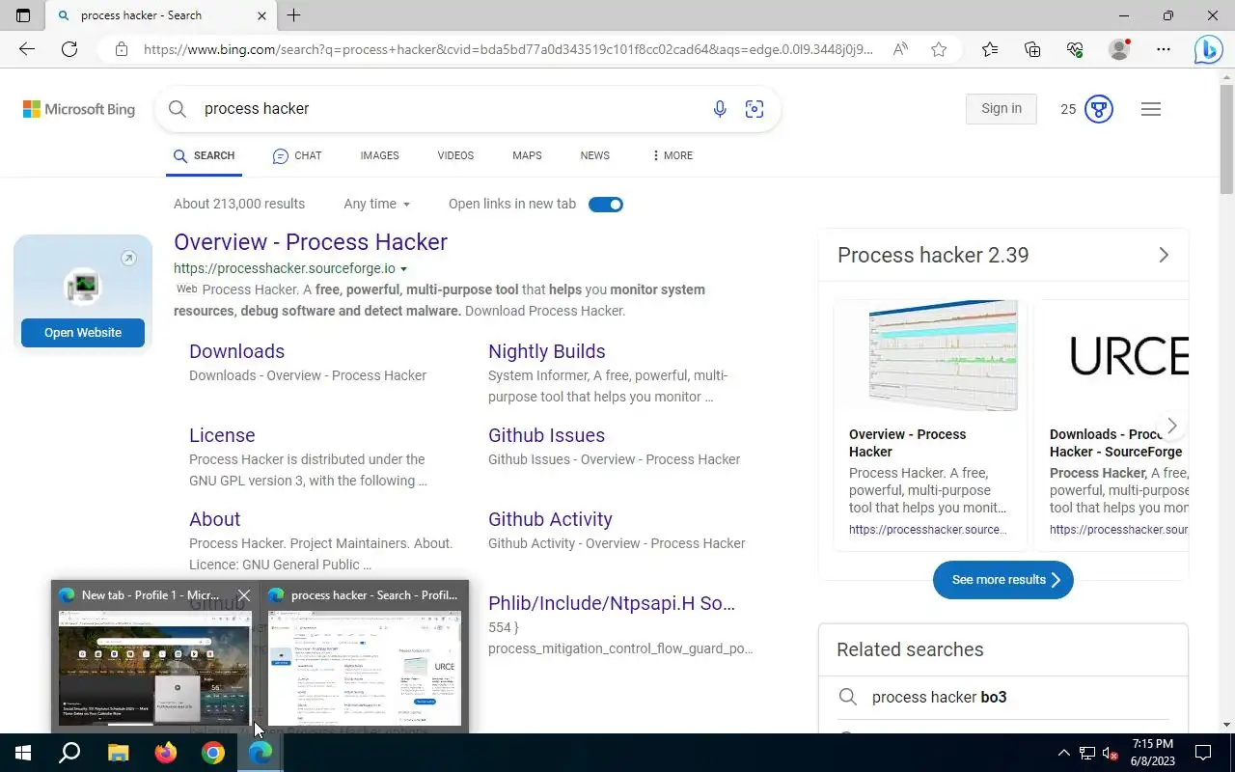Viewport: 1235px width, 772px height.
Task: Open the muted volume tray icon
Action: point(1111,753)
